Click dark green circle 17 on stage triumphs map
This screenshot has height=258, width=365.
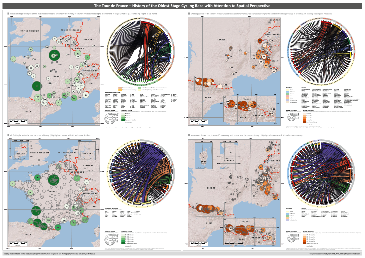pyautogui.click(x=37, y=86)
